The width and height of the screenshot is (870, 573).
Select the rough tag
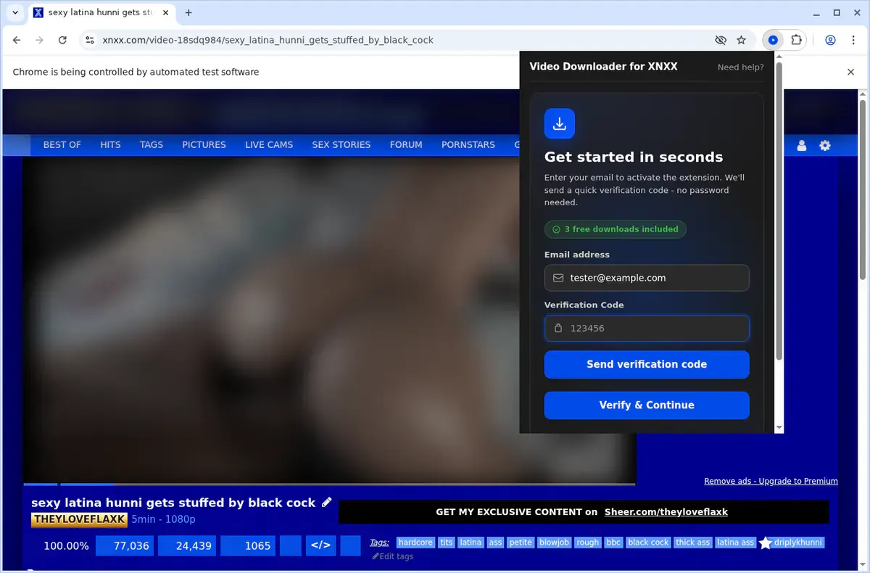point(588,542)
